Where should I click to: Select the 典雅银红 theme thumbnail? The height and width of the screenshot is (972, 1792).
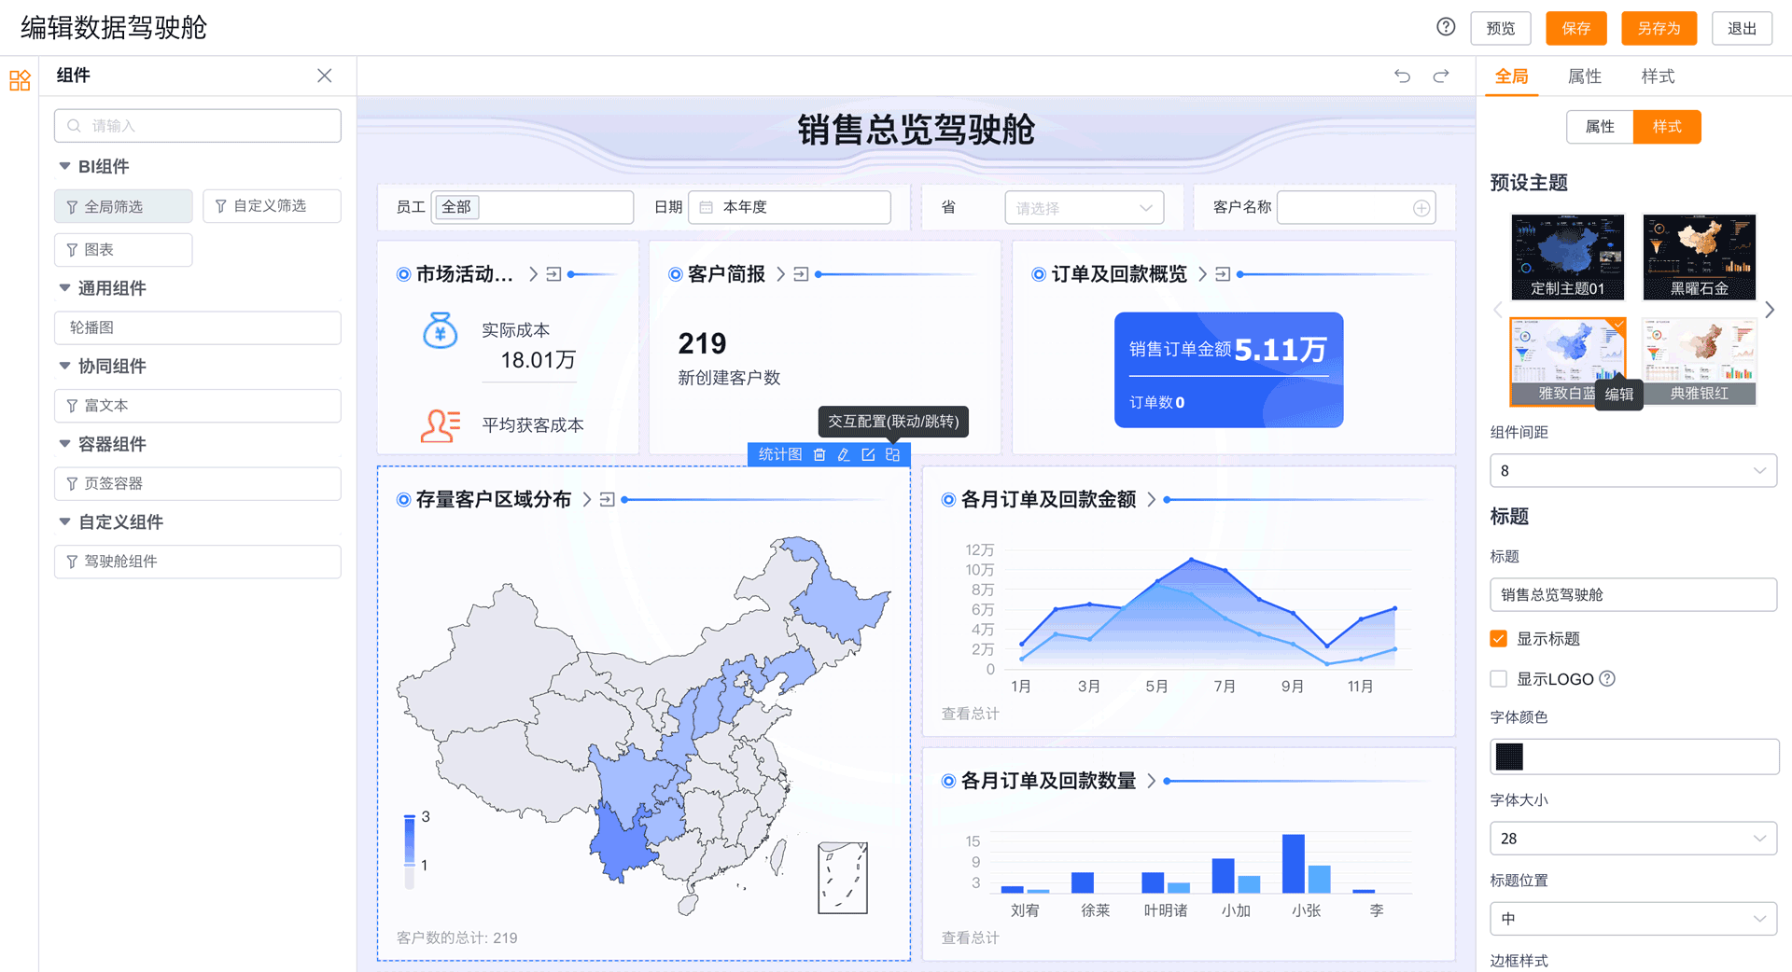tap(1699, 361)
